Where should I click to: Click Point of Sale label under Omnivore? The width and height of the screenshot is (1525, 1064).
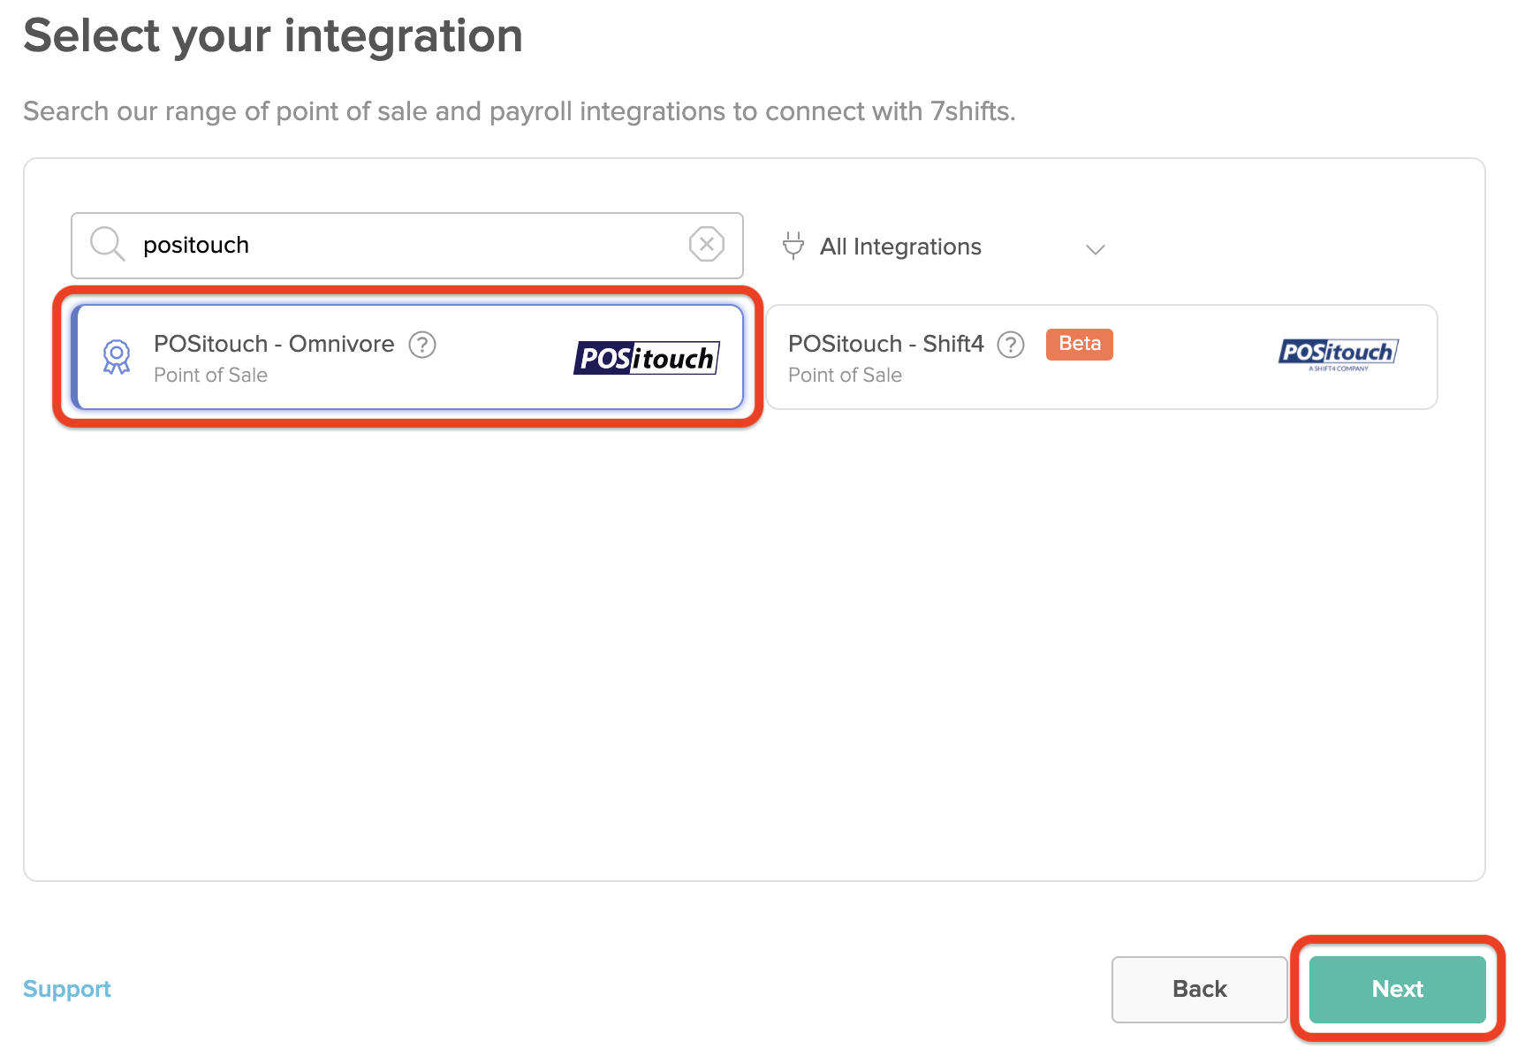(210, 376)
